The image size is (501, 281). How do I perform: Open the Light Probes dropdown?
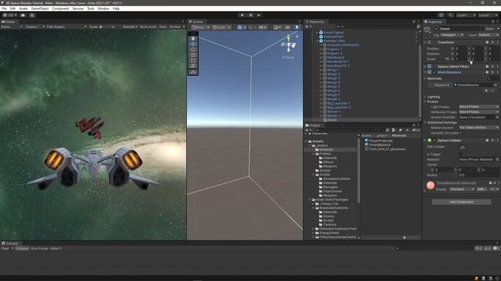tap(478, 107)
